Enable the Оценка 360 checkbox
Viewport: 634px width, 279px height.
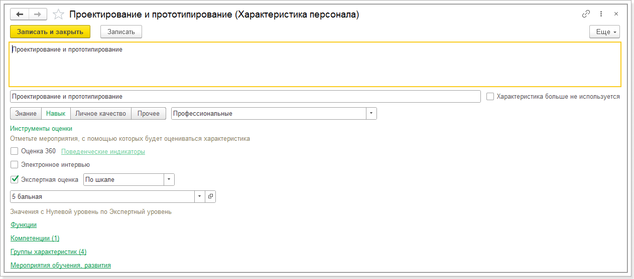coord(15,151)
